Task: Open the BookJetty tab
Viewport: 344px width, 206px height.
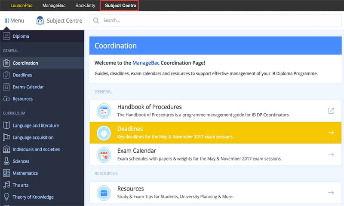Action: [x=85, y=6]
